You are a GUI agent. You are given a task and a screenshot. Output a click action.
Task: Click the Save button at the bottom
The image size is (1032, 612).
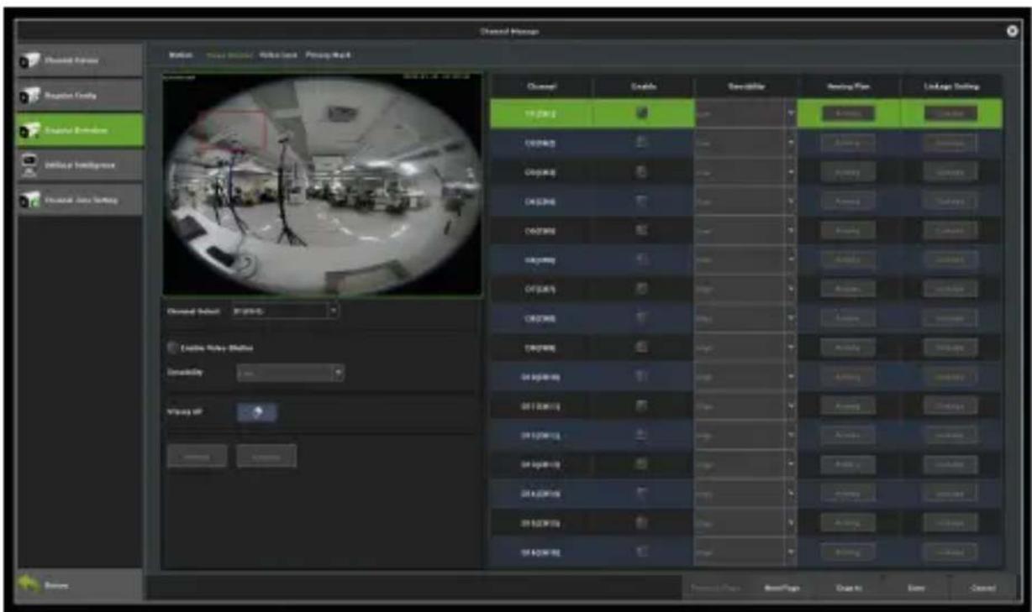pos(916,588)
